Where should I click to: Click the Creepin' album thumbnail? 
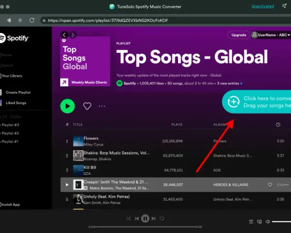point(78,184)
